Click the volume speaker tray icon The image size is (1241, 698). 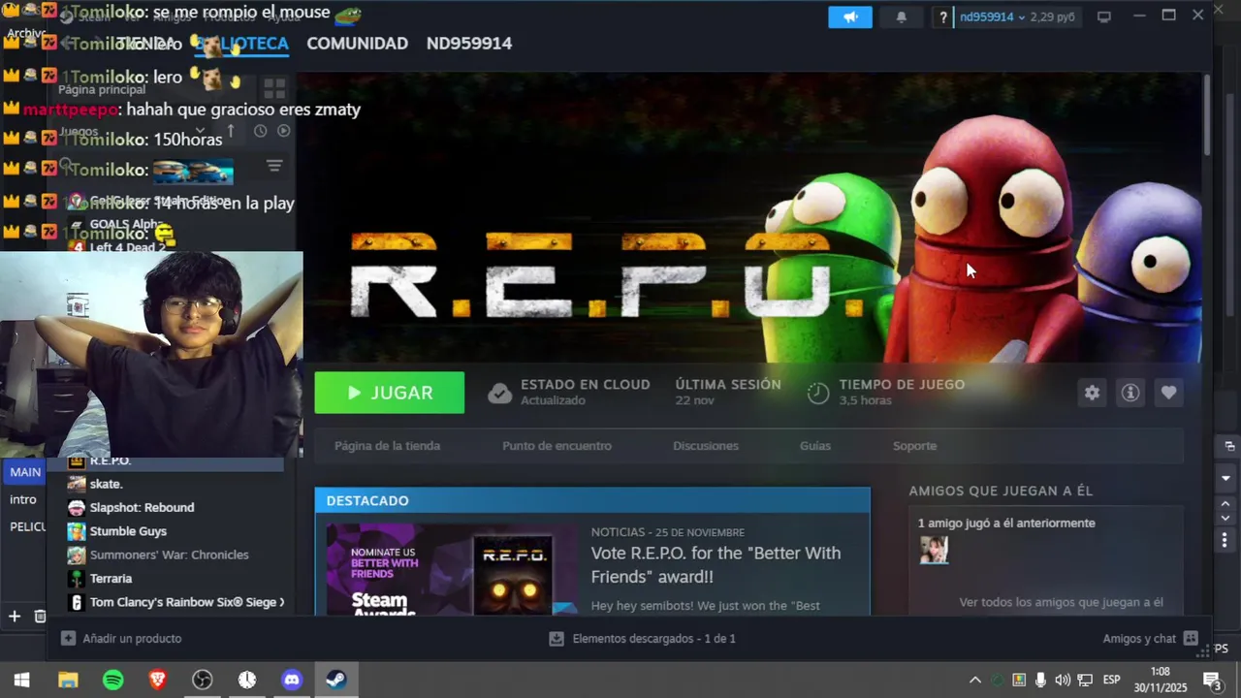click(x=1063, y=681)
